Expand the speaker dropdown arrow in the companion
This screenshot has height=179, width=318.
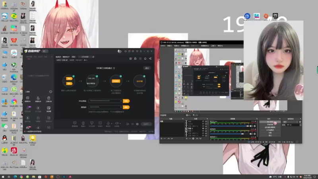coord(120,123)
